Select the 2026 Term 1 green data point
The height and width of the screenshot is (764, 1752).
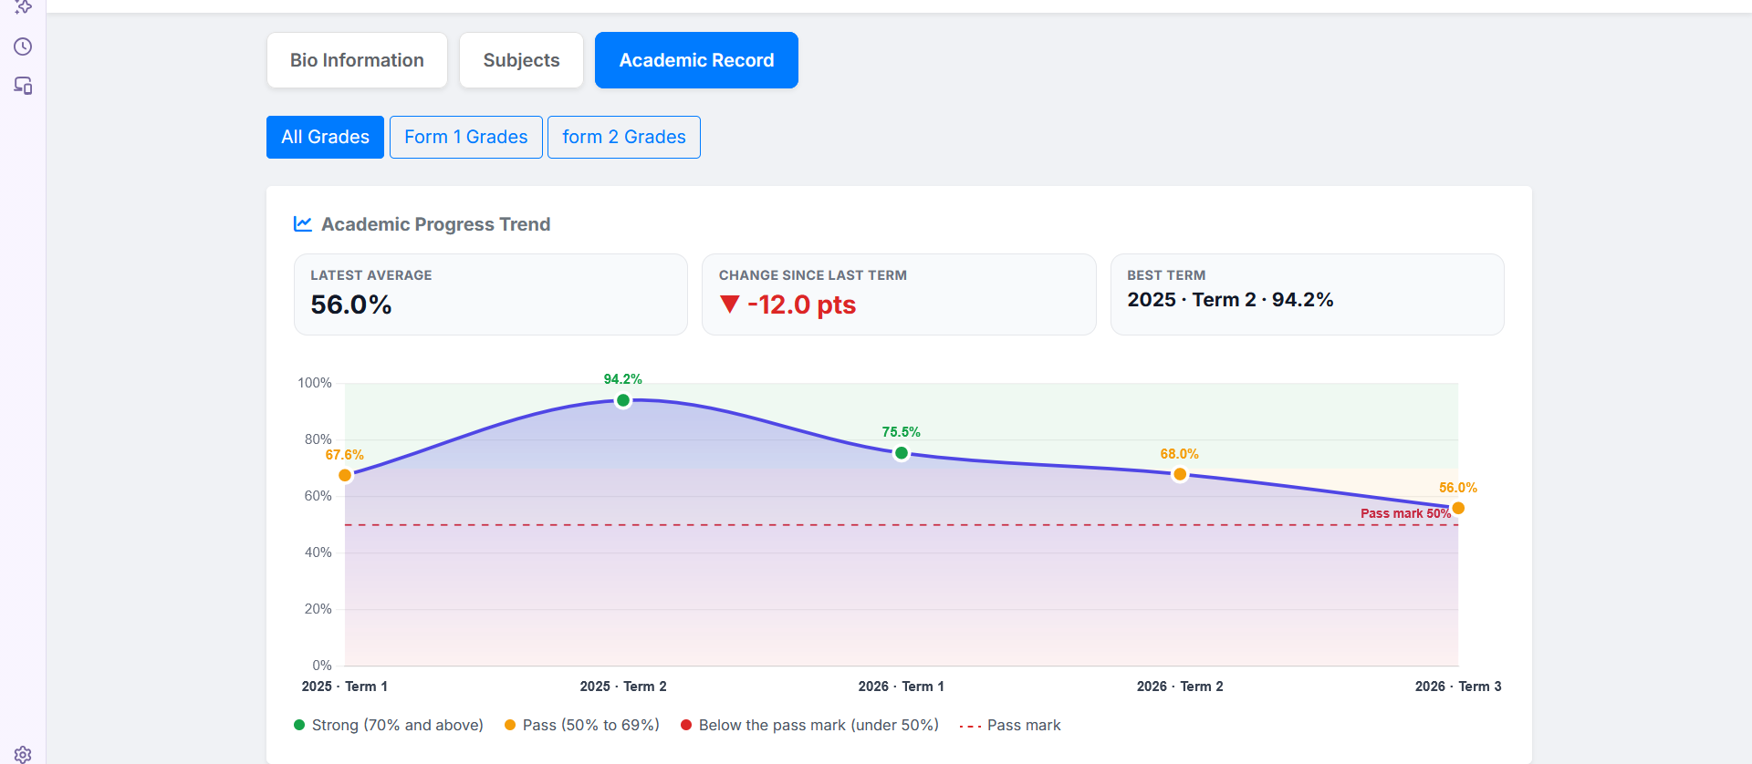point(902,453)
